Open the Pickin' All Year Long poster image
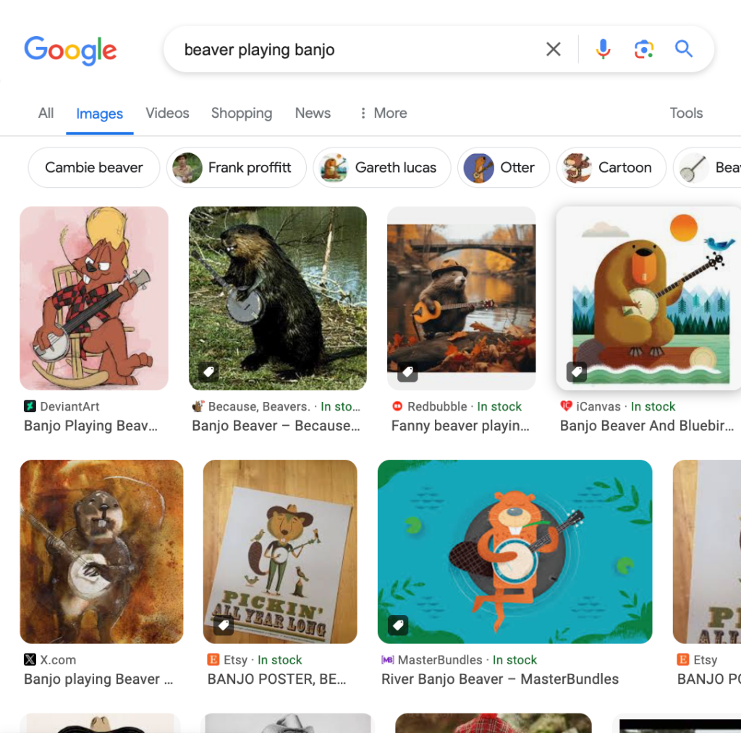This screenshot has height=733, width=741. 280,552
